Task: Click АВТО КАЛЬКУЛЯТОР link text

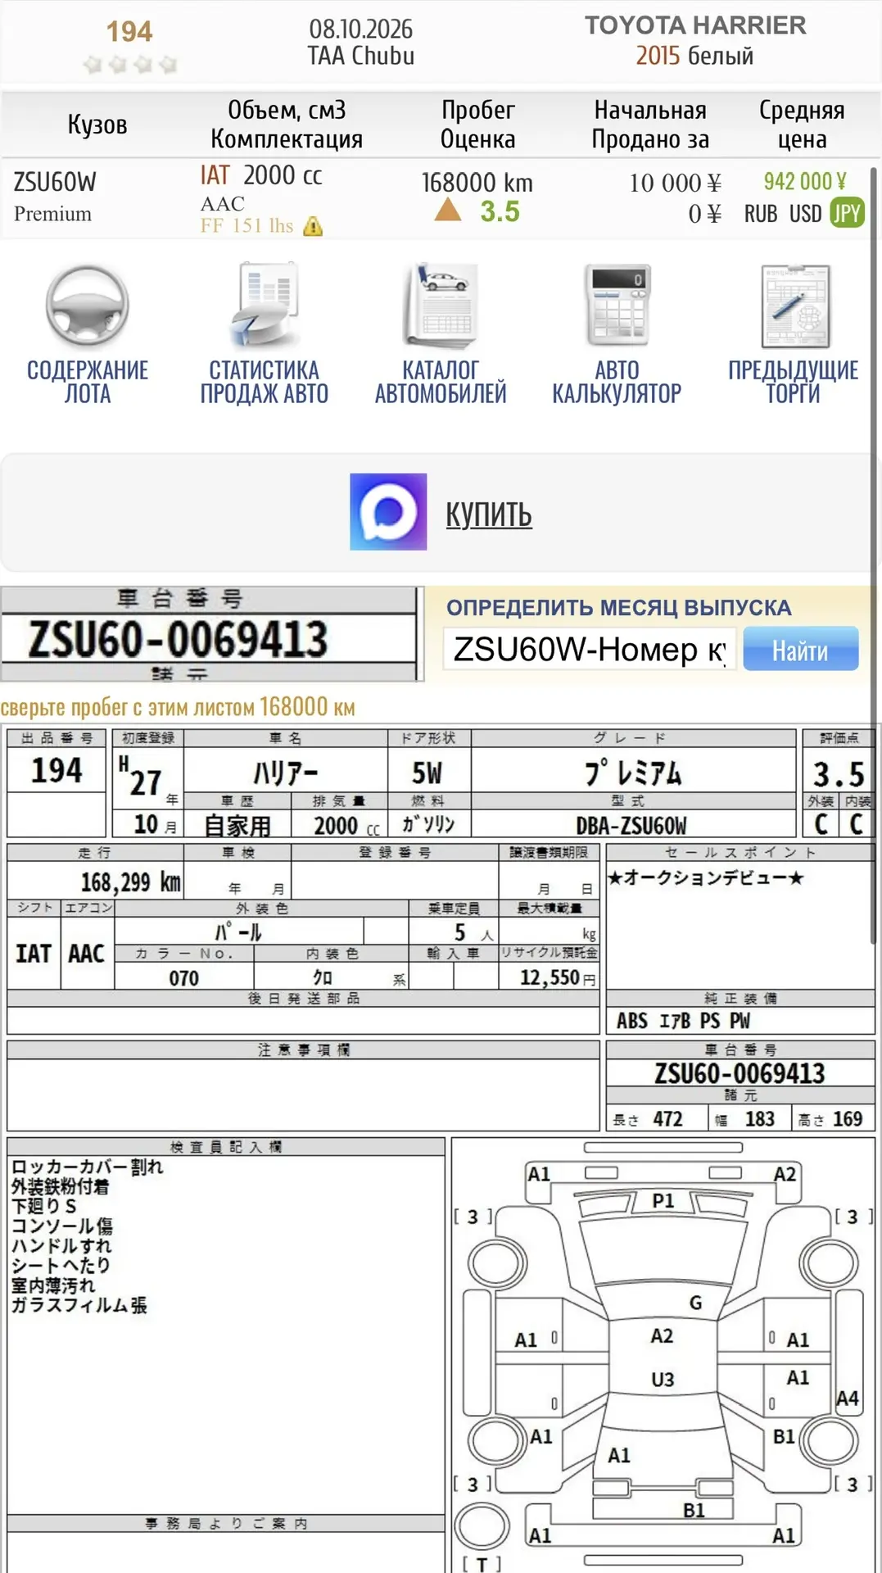Action: pos(617,382)
